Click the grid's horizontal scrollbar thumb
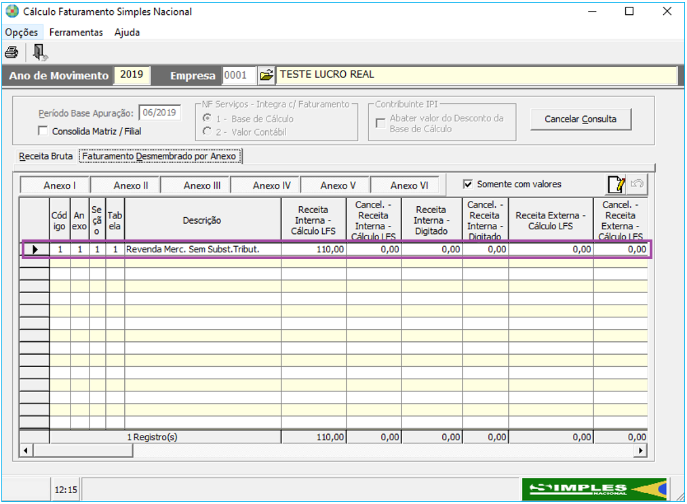This screenshot has height=504, width=687. coord(83,450)
